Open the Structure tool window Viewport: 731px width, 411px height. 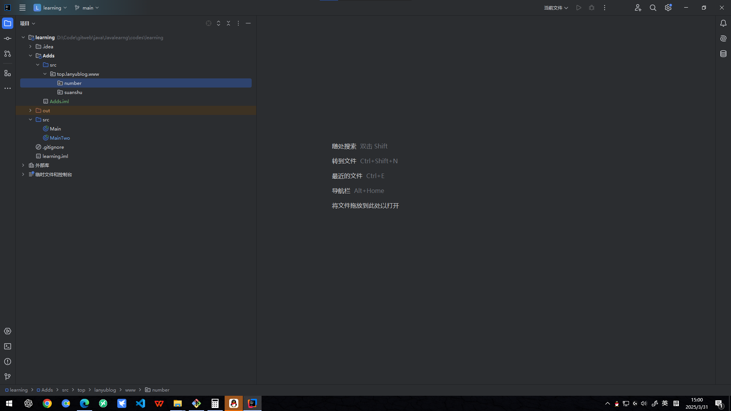[x=8, y=73]
